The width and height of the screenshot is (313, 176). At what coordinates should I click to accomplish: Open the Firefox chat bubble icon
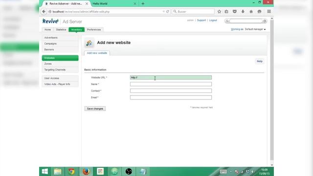click(259, 12)
